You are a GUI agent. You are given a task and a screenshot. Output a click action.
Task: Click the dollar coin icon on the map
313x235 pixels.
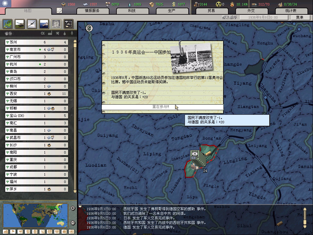[x=89, y=28]
